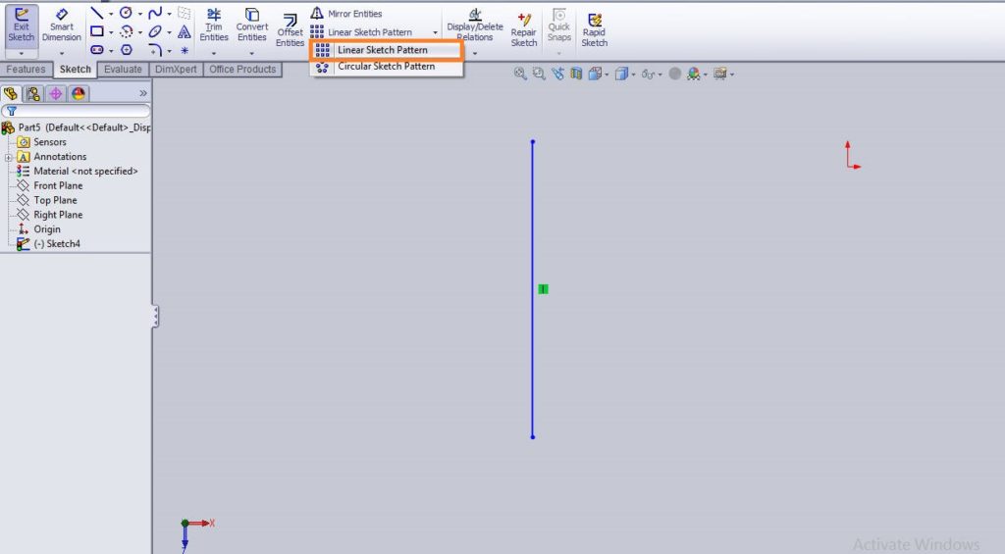Click the Zoom to Area icon
This screenshot has height=554, width=1005.
[539, 74]
